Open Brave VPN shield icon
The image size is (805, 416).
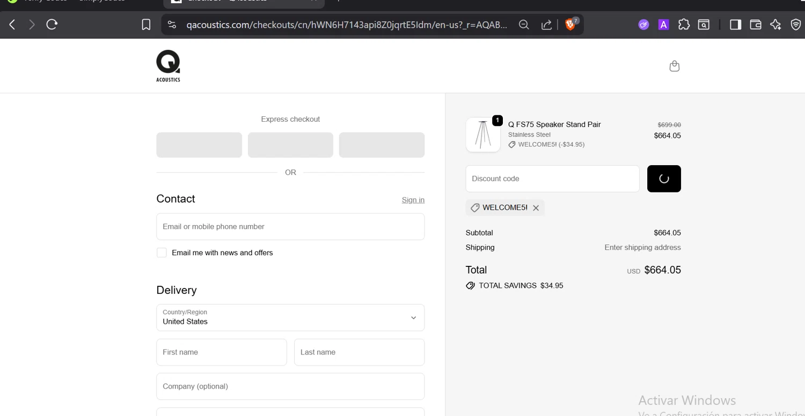796,25
